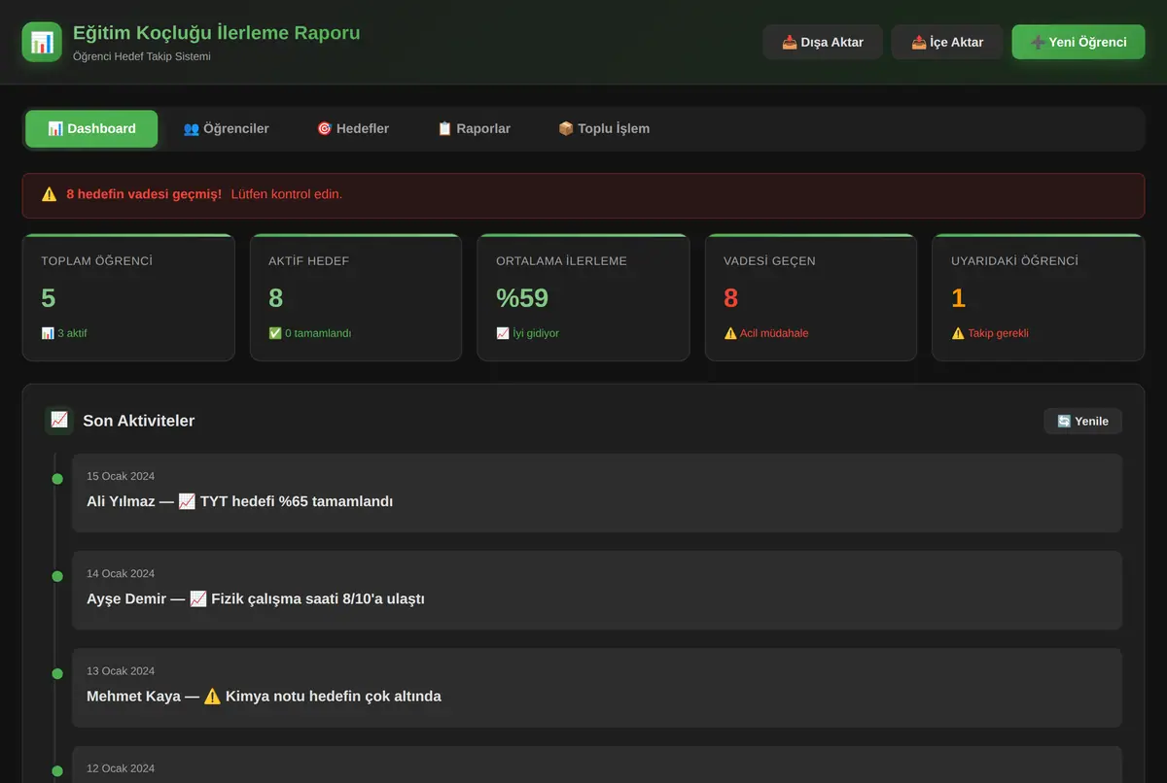Open the Öğrenciler tab
The height and width of the screenshot is (783, 1167).
click(227, 128)
